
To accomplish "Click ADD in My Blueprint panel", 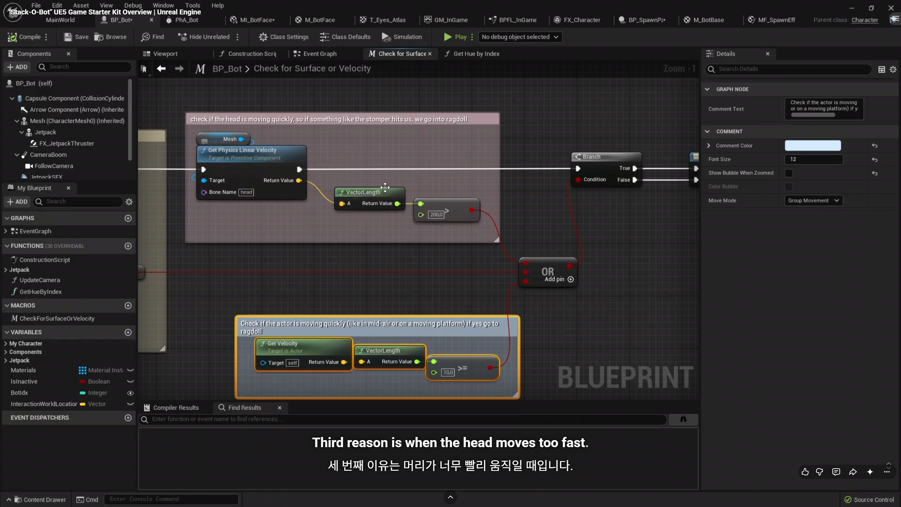I will point(17,202).
